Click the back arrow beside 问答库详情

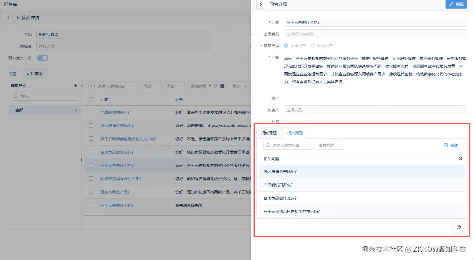8,18
